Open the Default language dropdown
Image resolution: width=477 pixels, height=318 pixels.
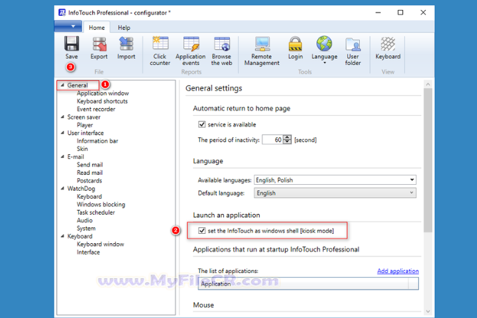(x=335, y=193)
